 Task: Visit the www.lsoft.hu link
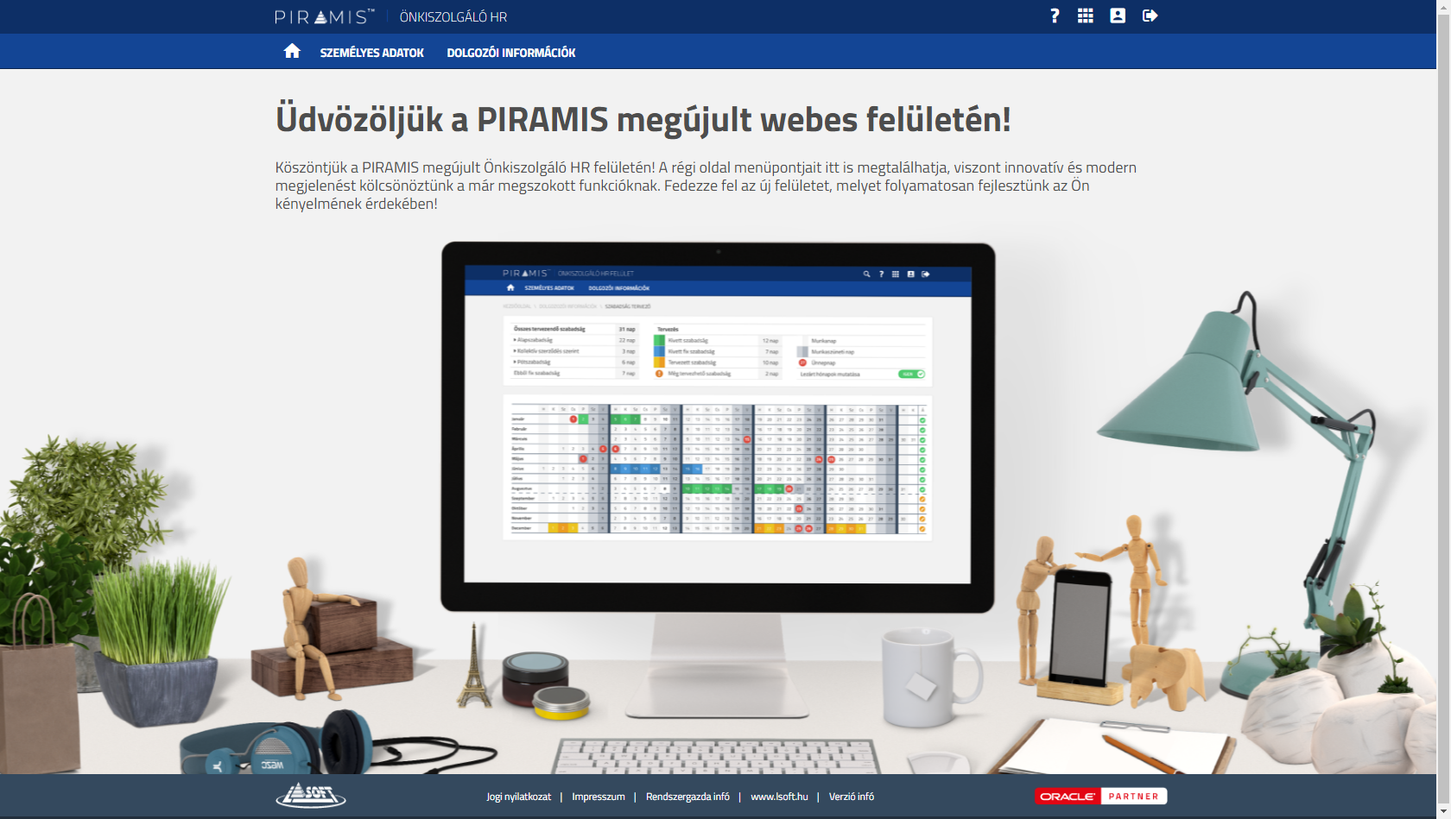[779, 797]
